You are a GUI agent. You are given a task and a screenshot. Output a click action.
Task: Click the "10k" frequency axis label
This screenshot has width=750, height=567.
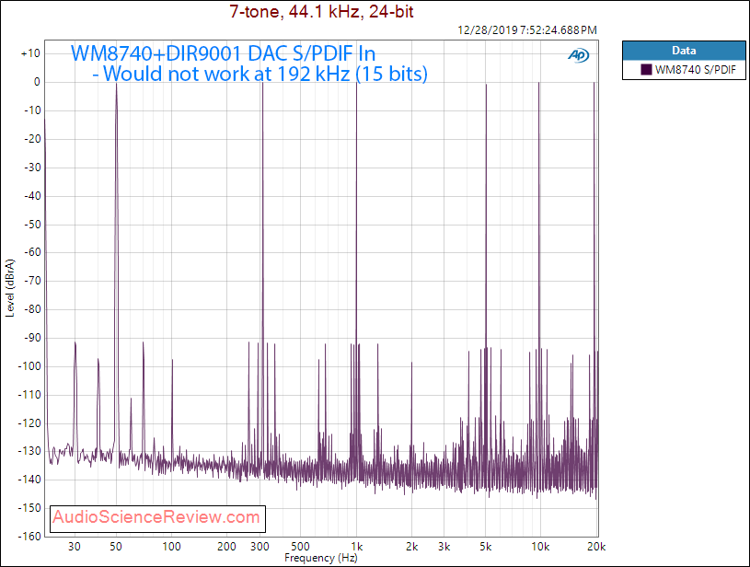point(540,547)
